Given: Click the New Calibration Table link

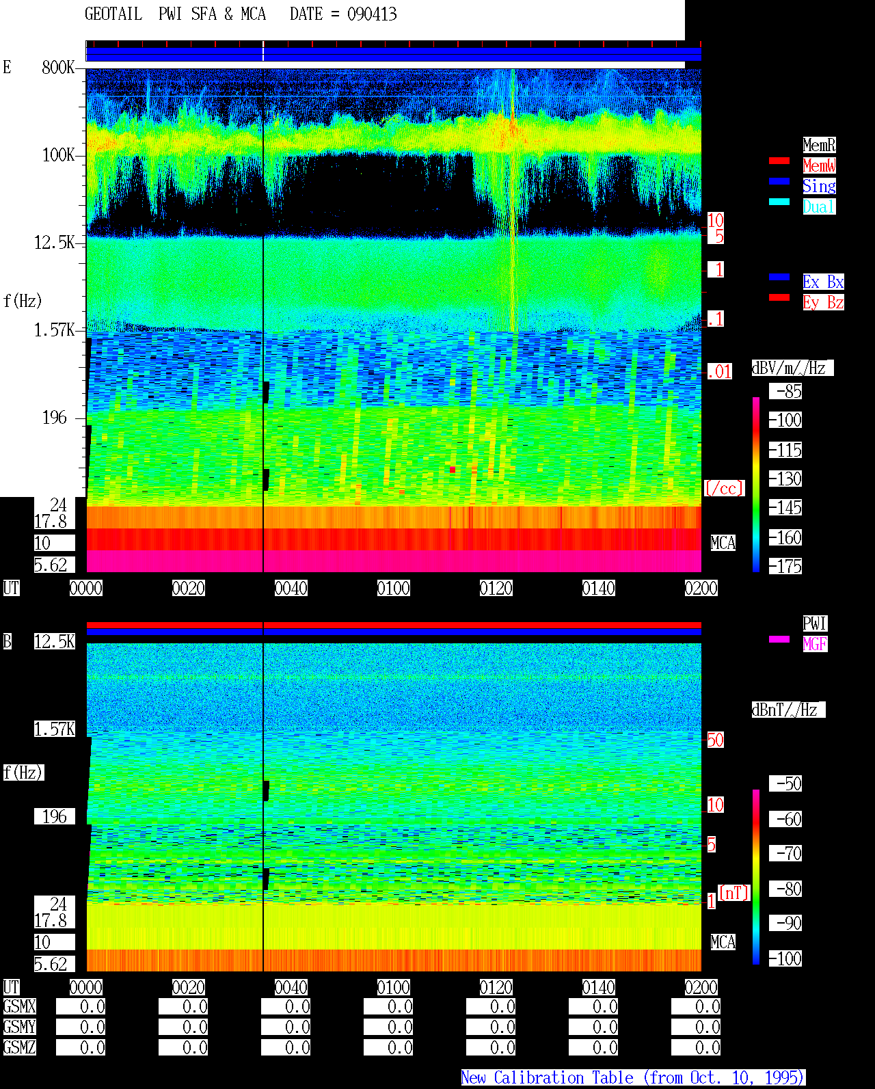Looking at the screenshot, I should (x=633, y=1077).
